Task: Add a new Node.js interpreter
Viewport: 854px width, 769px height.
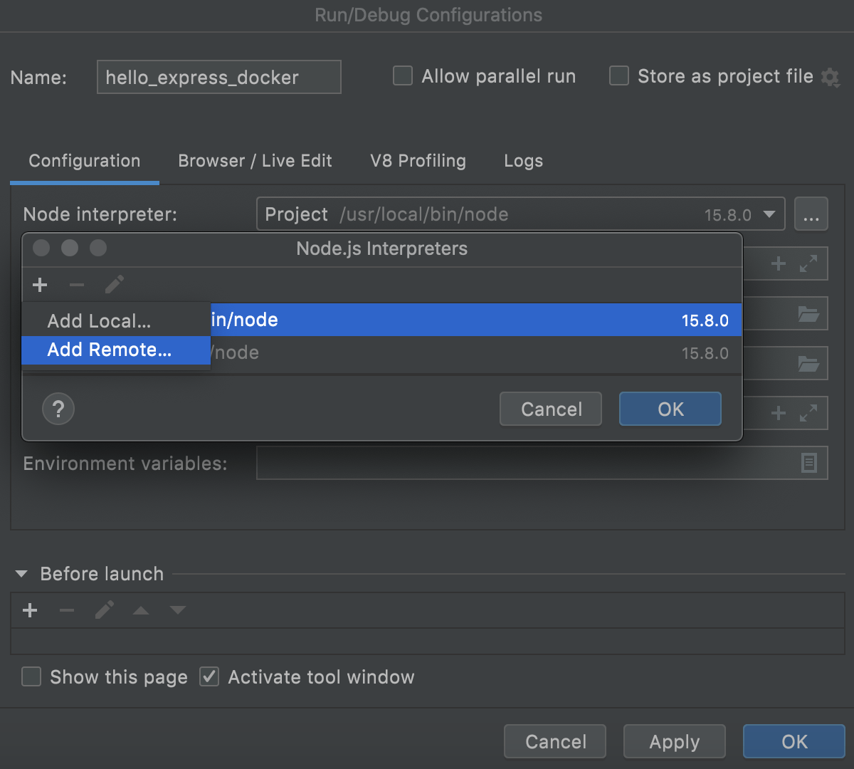Action: click(40, 284)
